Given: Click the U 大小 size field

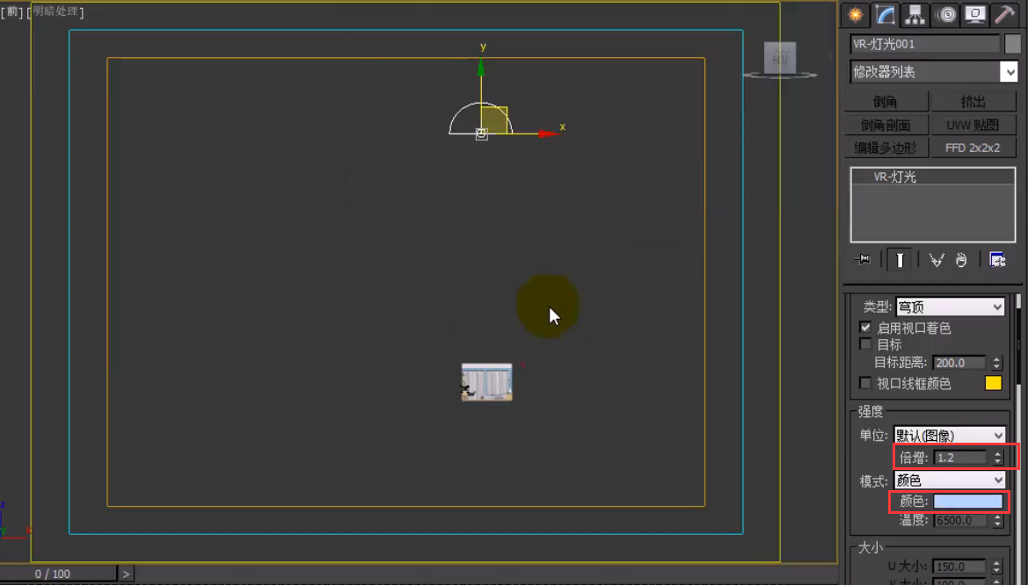Looking at the screenshot, I should click(x=959, y=566).
